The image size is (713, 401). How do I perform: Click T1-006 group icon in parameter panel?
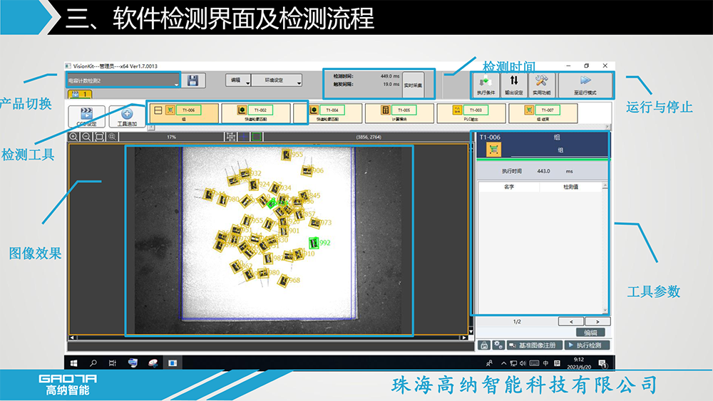click(x=493, y=150)
